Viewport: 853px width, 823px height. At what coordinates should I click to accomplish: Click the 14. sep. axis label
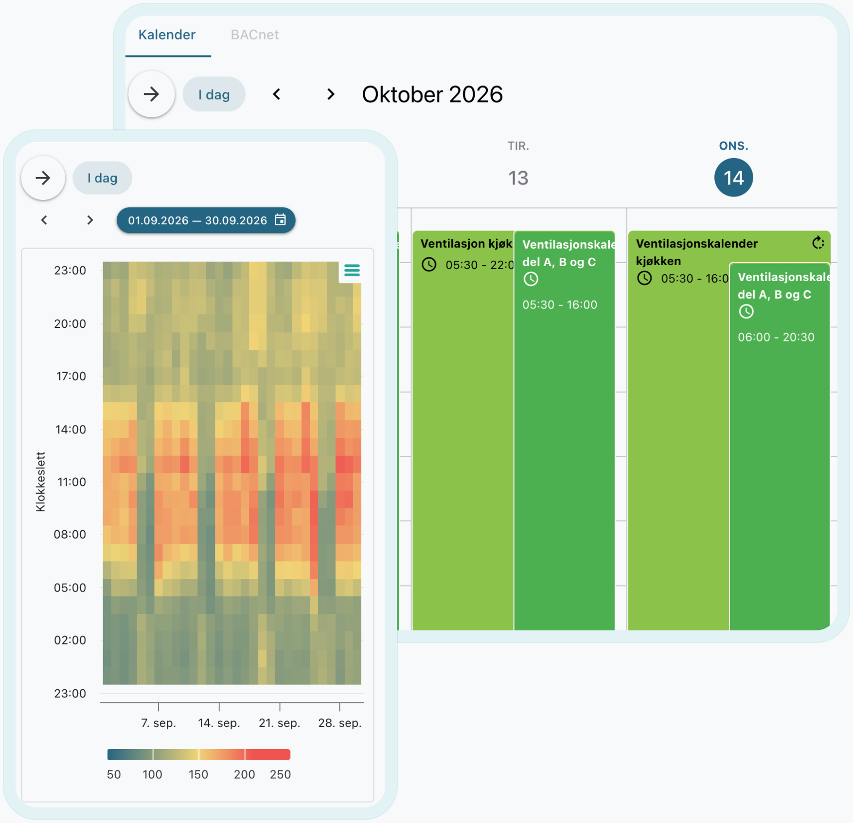pos(219,723)
